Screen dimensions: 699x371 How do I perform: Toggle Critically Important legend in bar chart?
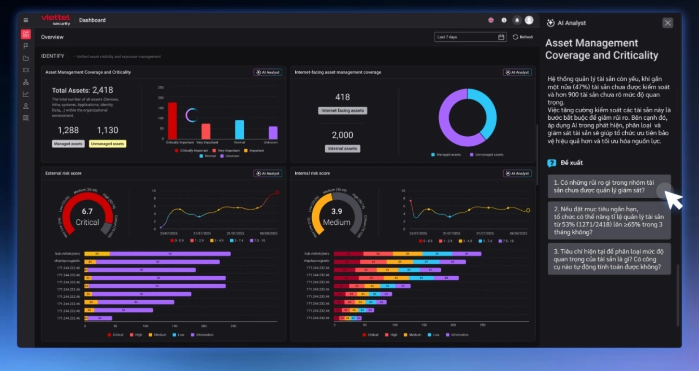[x=191, y=151]
